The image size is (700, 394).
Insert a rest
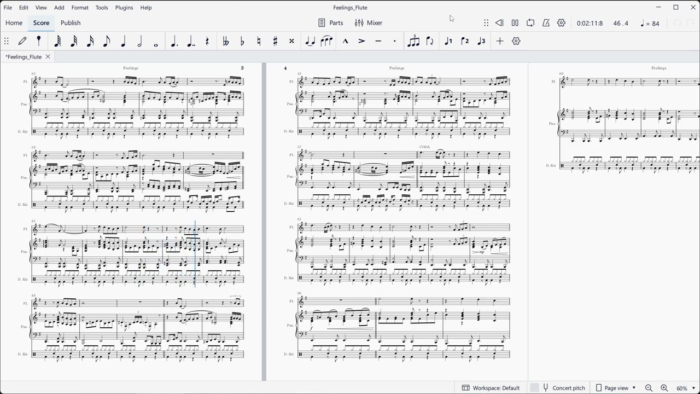click(207, 41)
